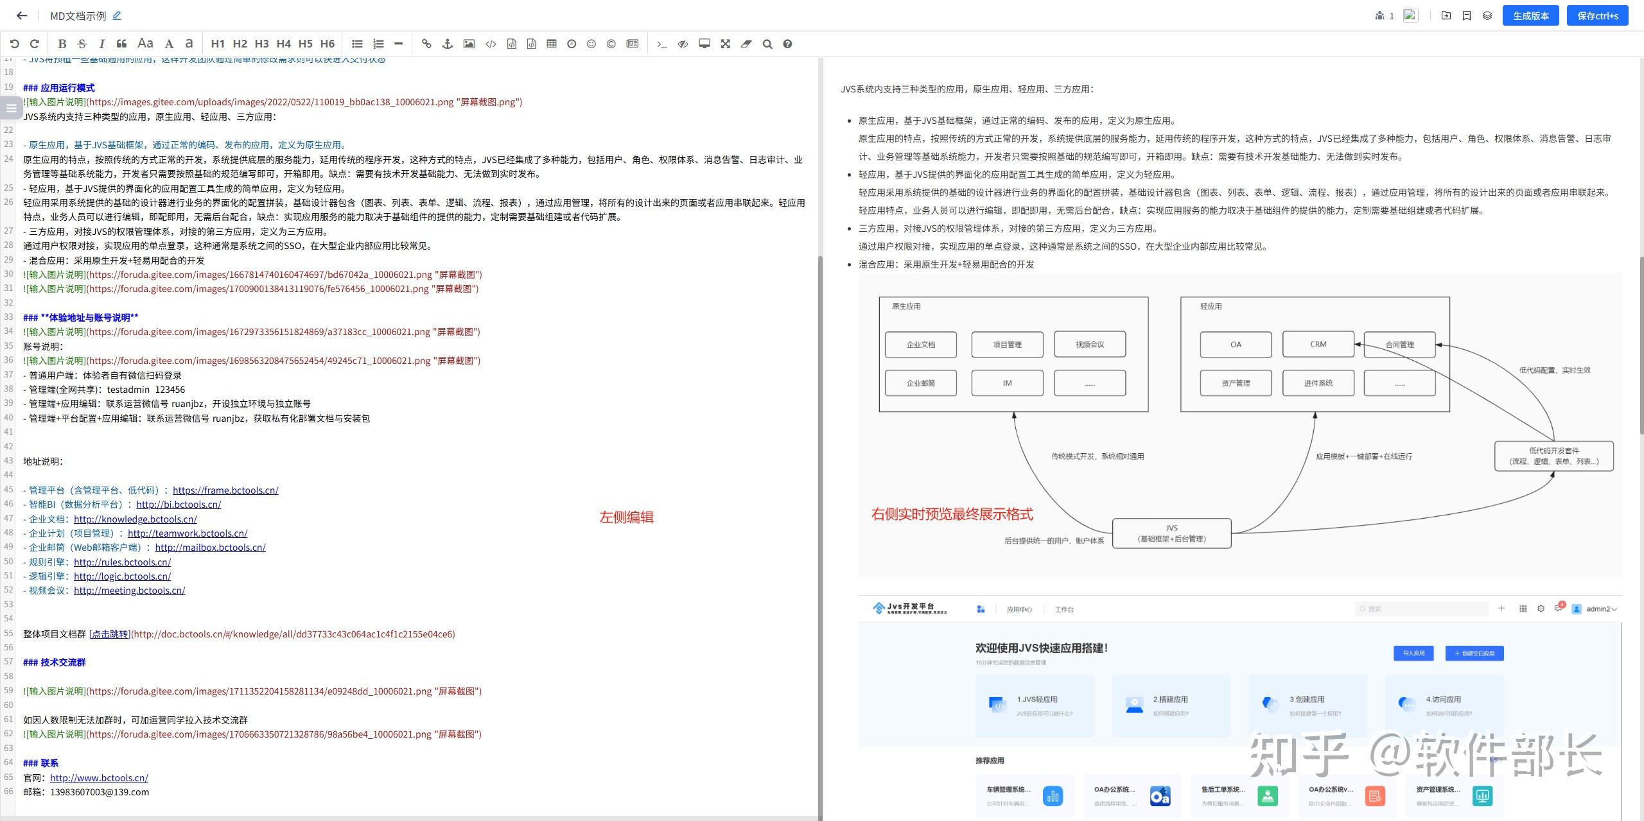Open the emoji picker smiley icon
The height and width of the screenshot is (821, 1644).
591,44
